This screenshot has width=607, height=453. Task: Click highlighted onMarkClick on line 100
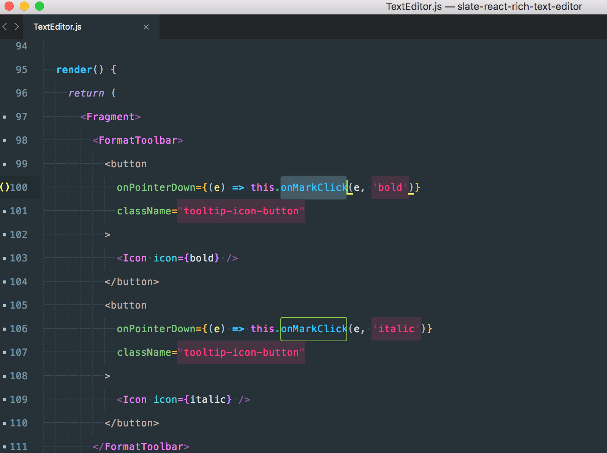[314, 187]
